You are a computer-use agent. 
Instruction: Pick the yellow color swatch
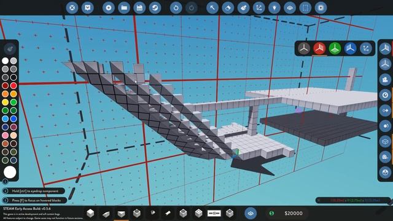(6, 102)
